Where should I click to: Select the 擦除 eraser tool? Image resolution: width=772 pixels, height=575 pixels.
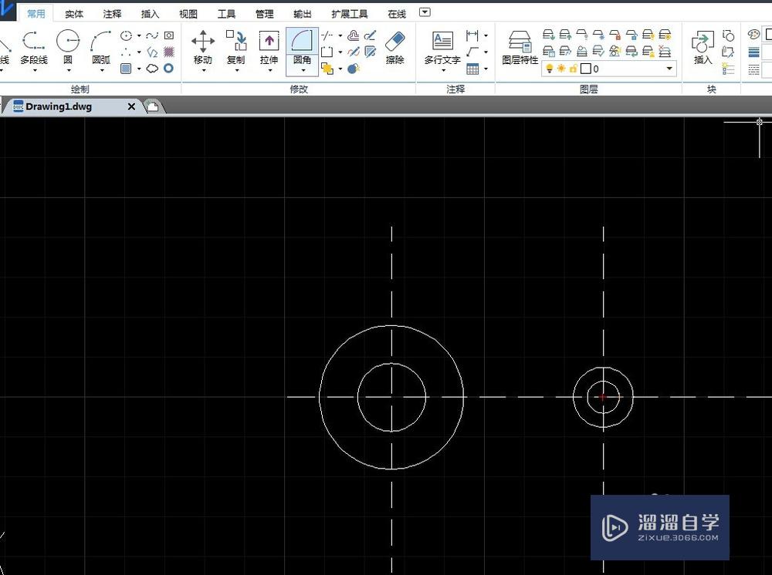[x=394, y=48]
